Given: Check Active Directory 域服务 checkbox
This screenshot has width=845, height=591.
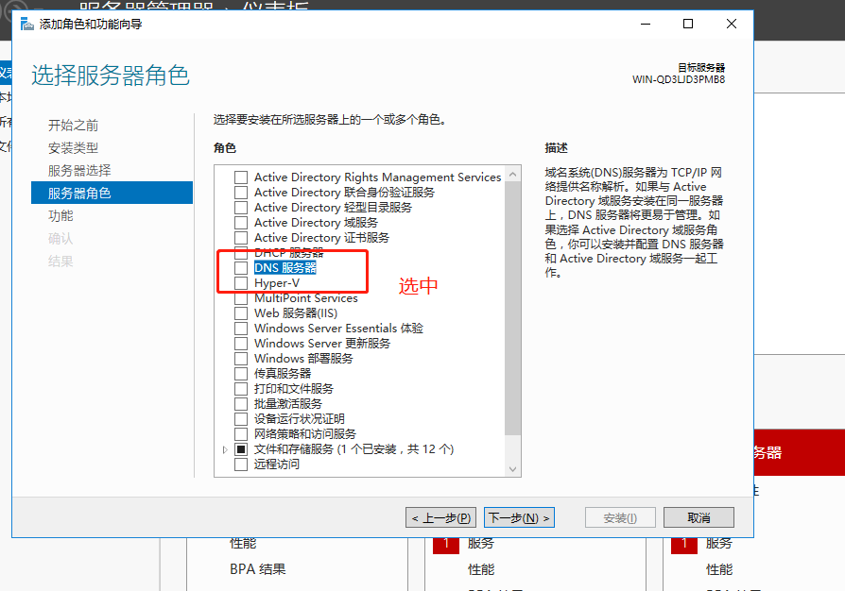Looking at the screenshot, I should click(241, 222).
